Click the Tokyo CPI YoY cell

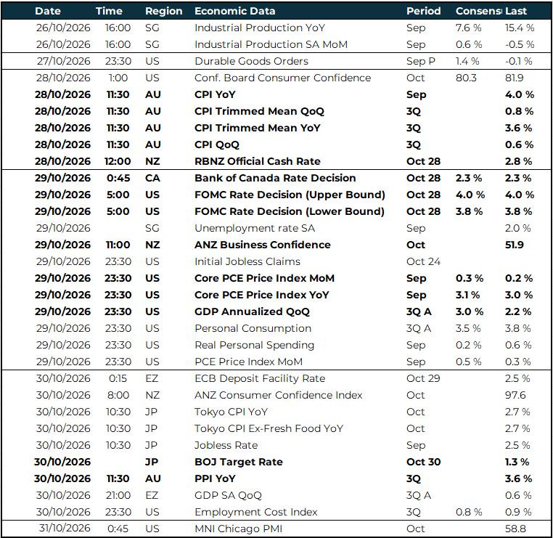click(231, 412)
